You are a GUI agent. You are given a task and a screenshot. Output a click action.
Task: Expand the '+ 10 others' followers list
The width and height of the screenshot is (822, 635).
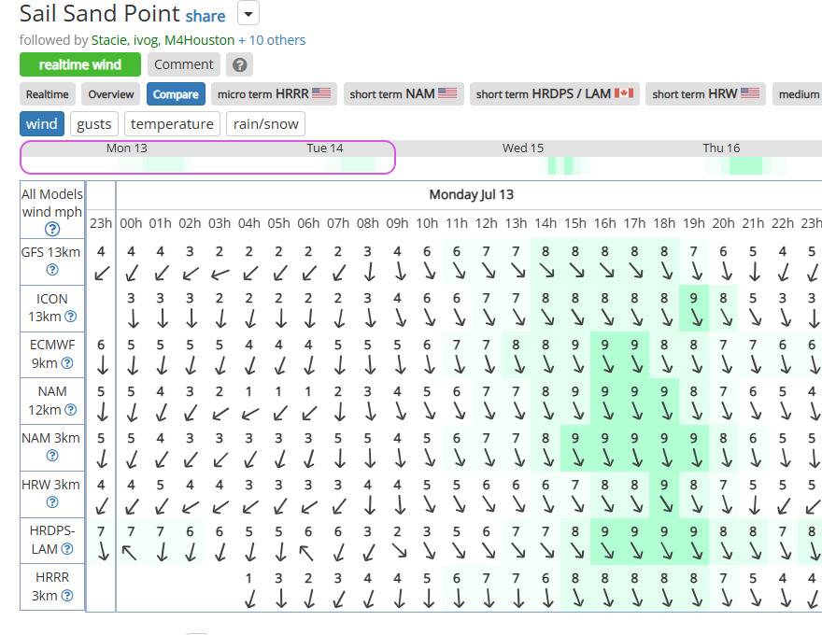(x=272, y=40)
